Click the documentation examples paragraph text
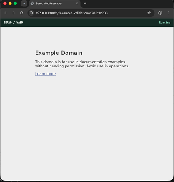 click(82, 64)
